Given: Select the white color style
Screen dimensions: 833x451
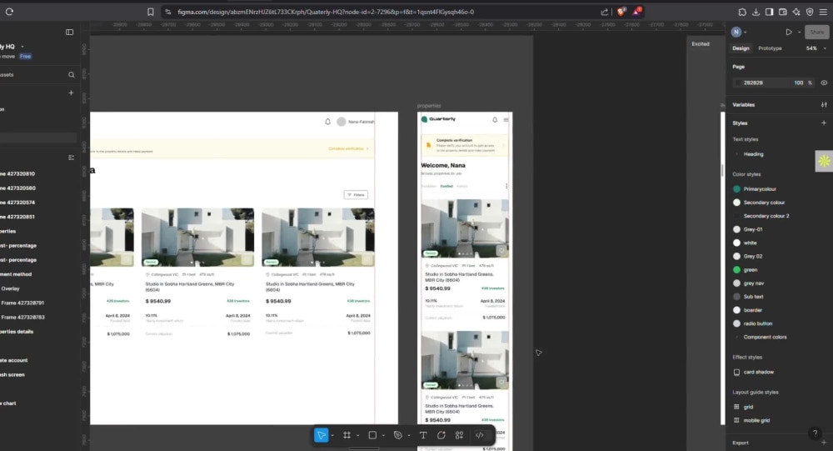Looking at the screenshot, I should point(751,243).
